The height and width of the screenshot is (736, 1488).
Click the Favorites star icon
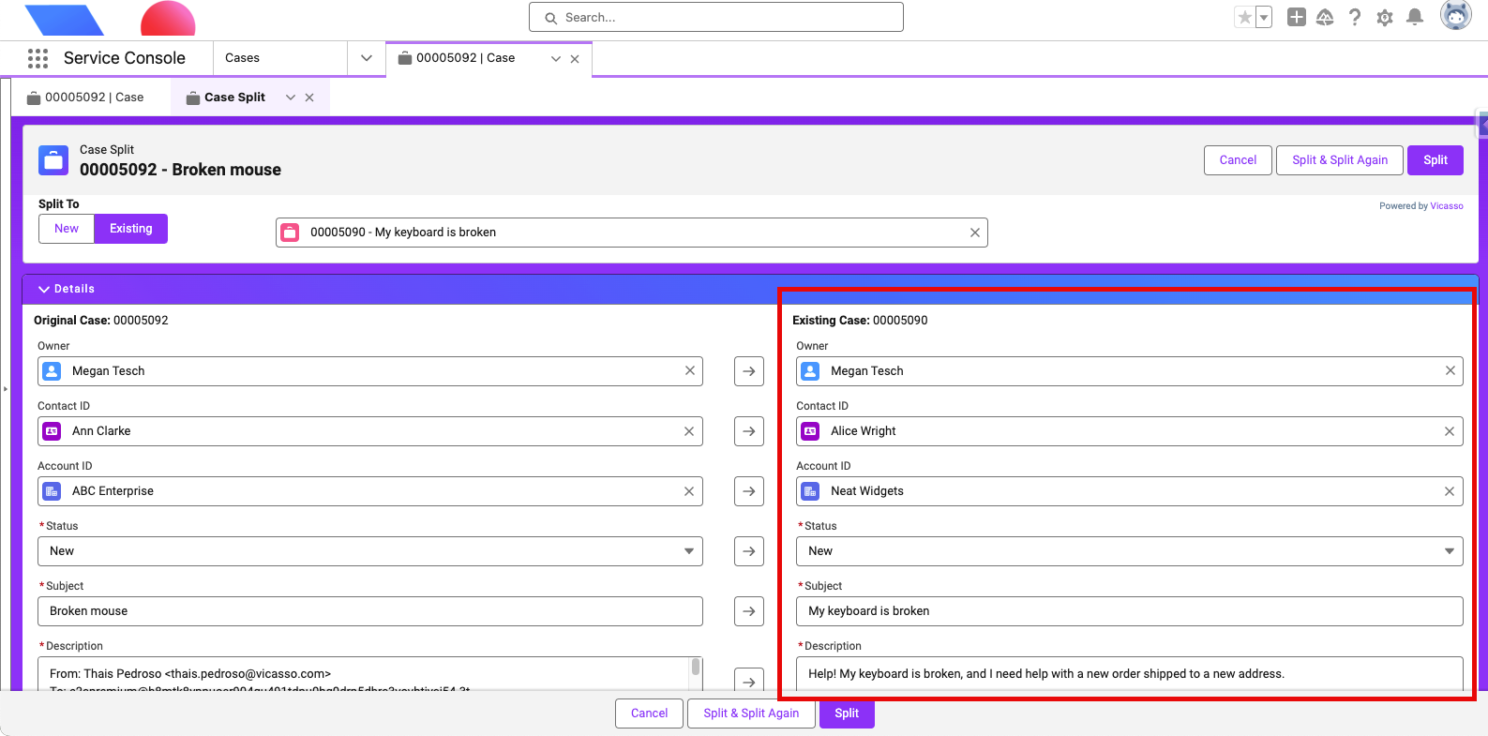coord(1244,17)
